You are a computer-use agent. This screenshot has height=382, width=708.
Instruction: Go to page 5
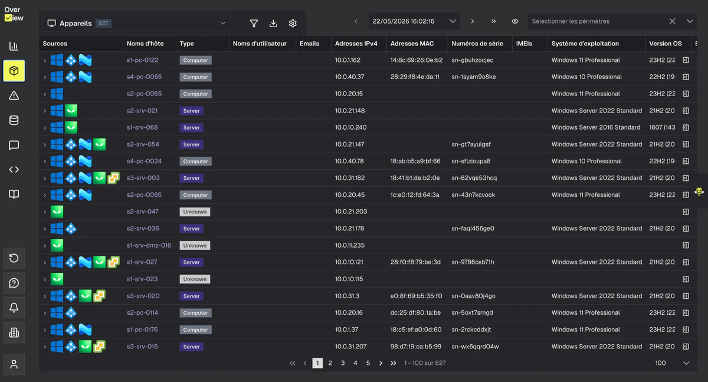(x=368, y=363)
